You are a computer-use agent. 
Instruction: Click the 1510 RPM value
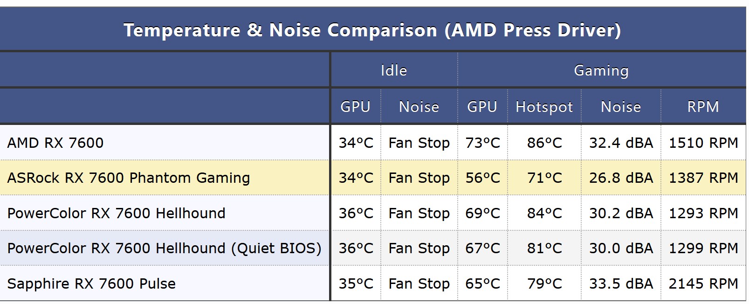[703, 143]
